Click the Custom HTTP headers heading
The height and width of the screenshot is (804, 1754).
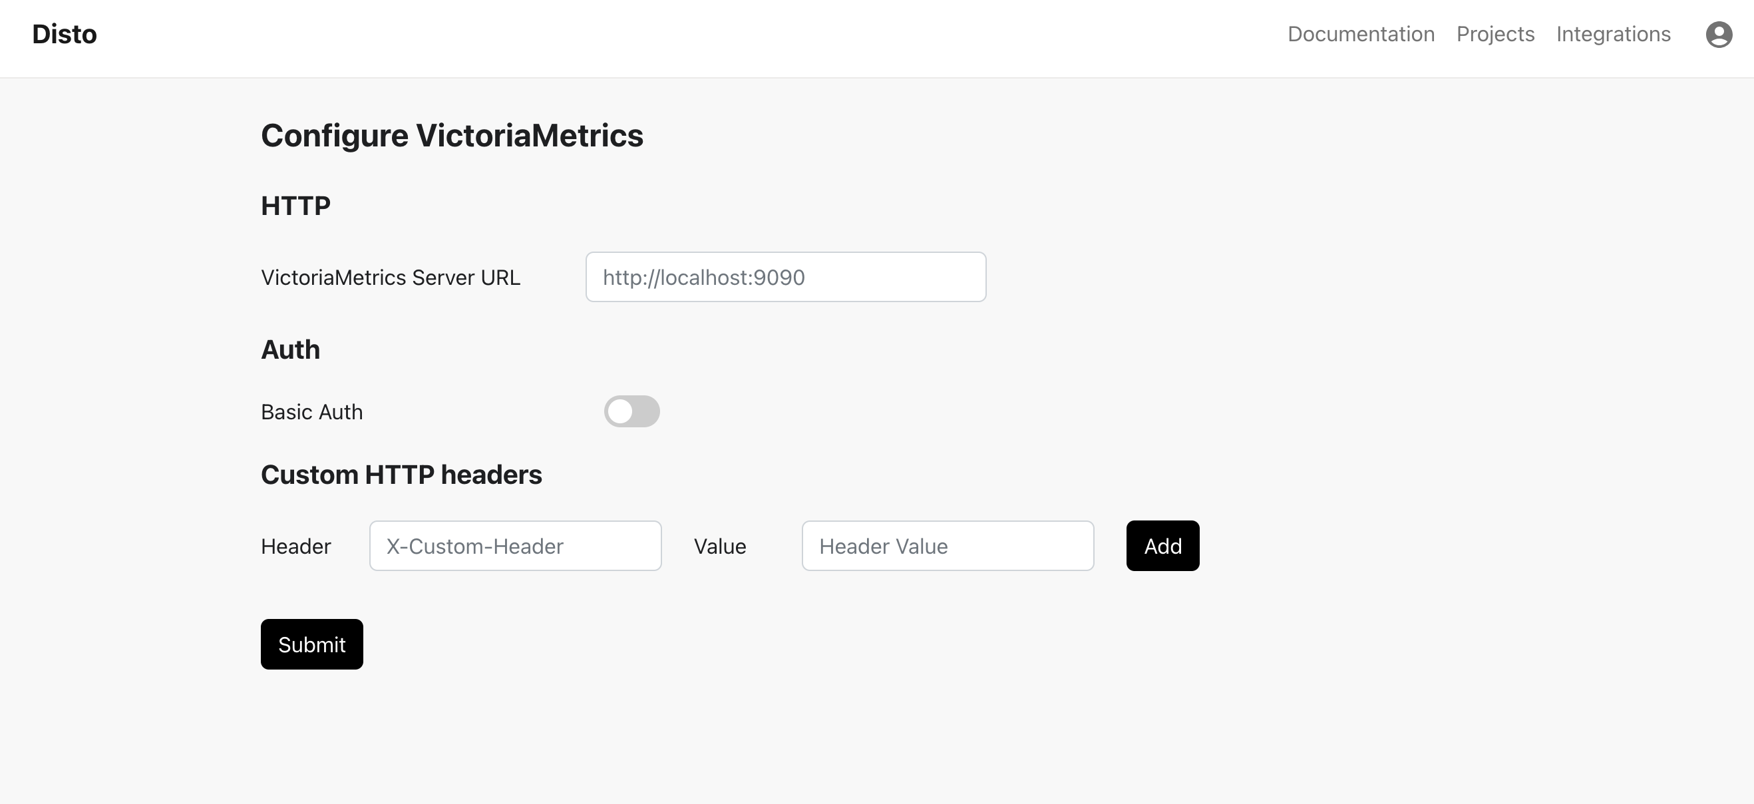(x=401, y=475)
